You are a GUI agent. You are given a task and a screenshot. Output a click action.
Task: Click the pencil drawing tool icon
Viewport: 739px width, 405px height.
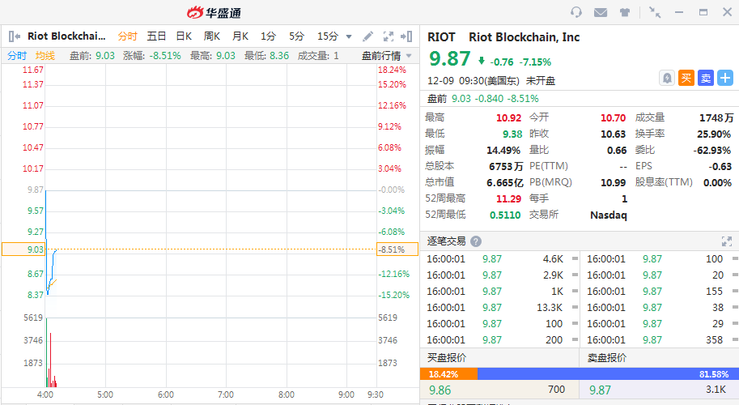click(x=367, y=36)
